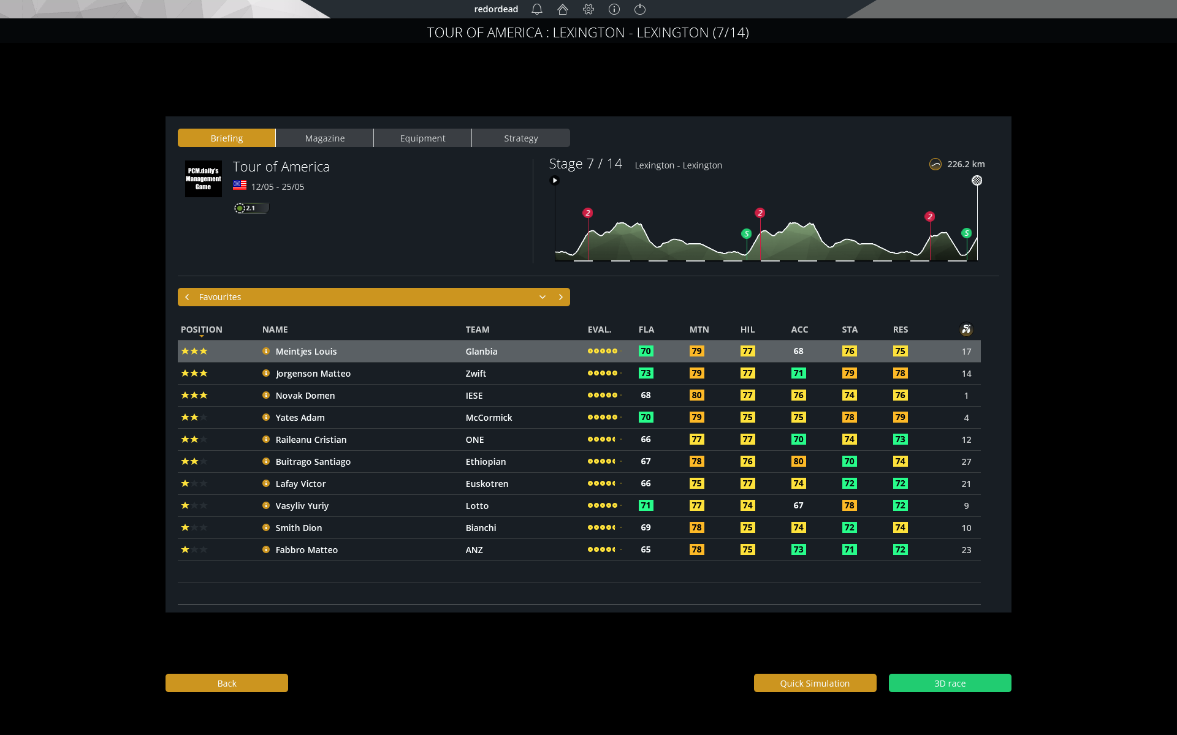Toggle three-star favourite for Novak Domen
The image size is (1177, 735).
(194, 395)
